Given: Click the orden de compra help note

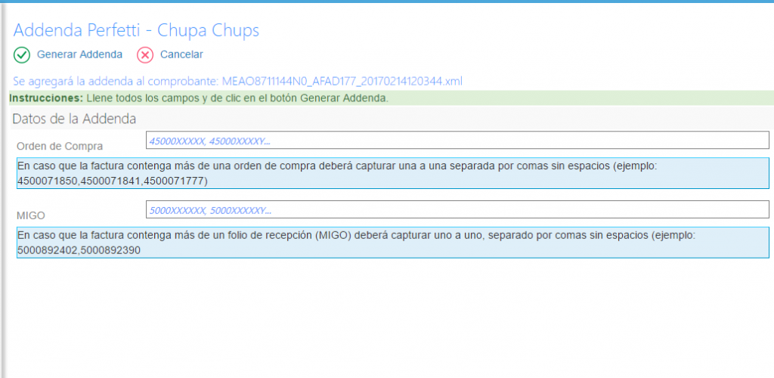Looking at the screenshot, I should pos(392,173).
